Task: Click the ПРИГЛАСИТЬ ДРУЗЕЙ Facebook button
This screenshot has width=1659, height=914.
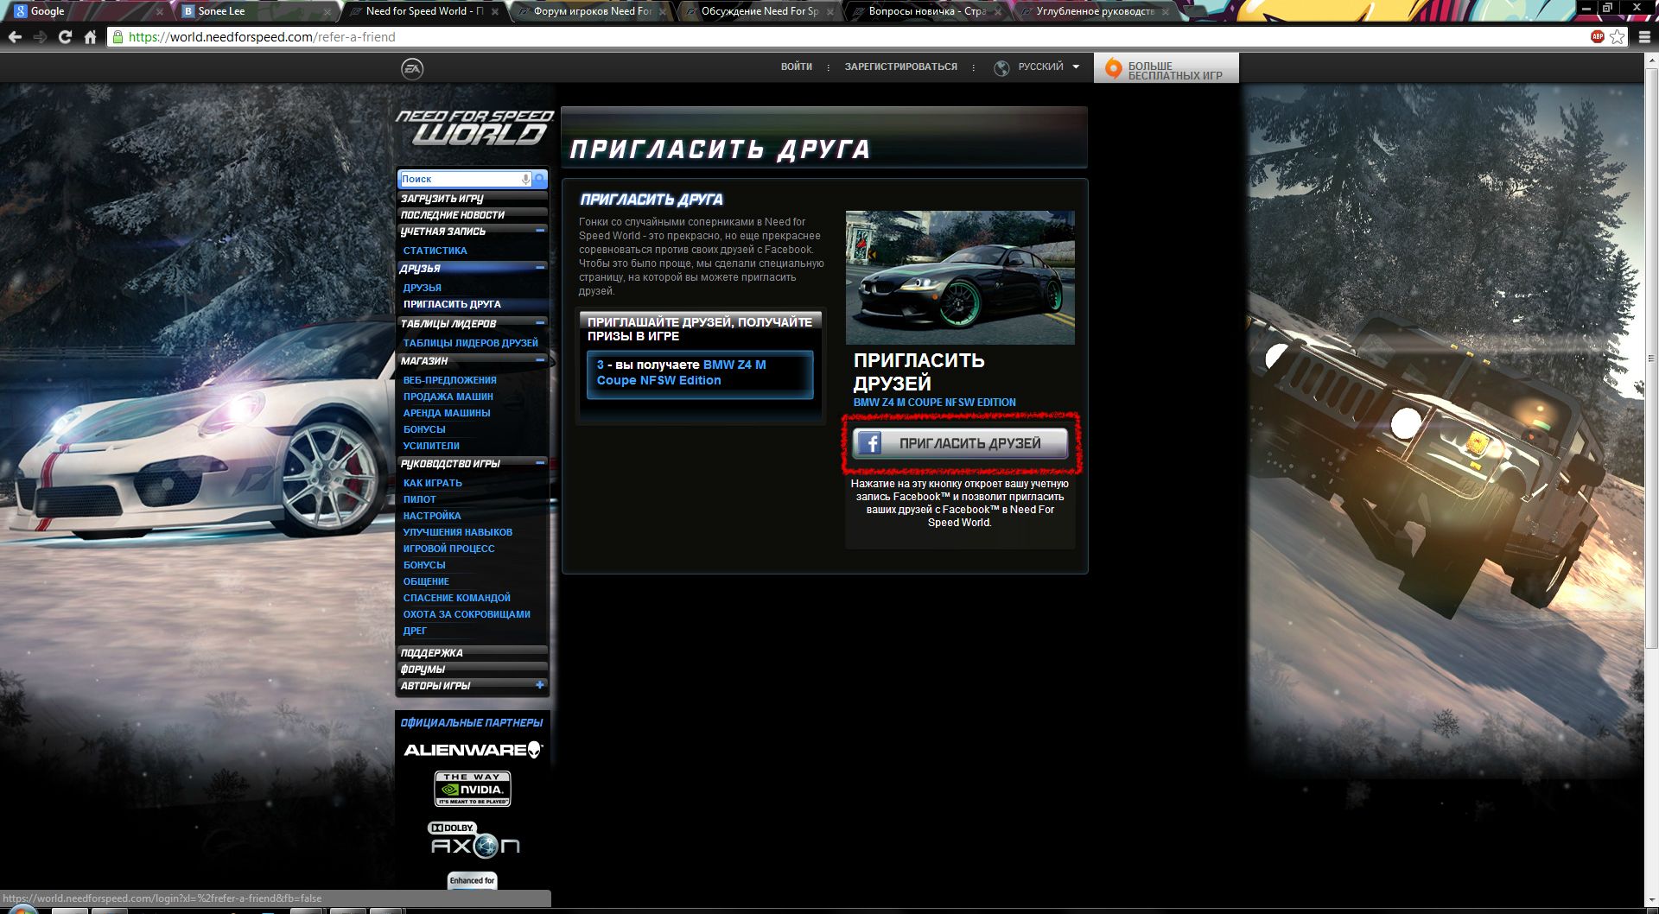Action: point(960,443)
